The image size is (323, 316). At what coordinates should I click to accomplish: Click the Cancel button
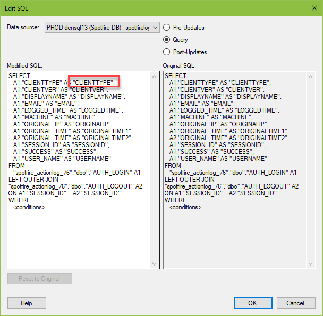pyautogui.click(x=296, y=303)
